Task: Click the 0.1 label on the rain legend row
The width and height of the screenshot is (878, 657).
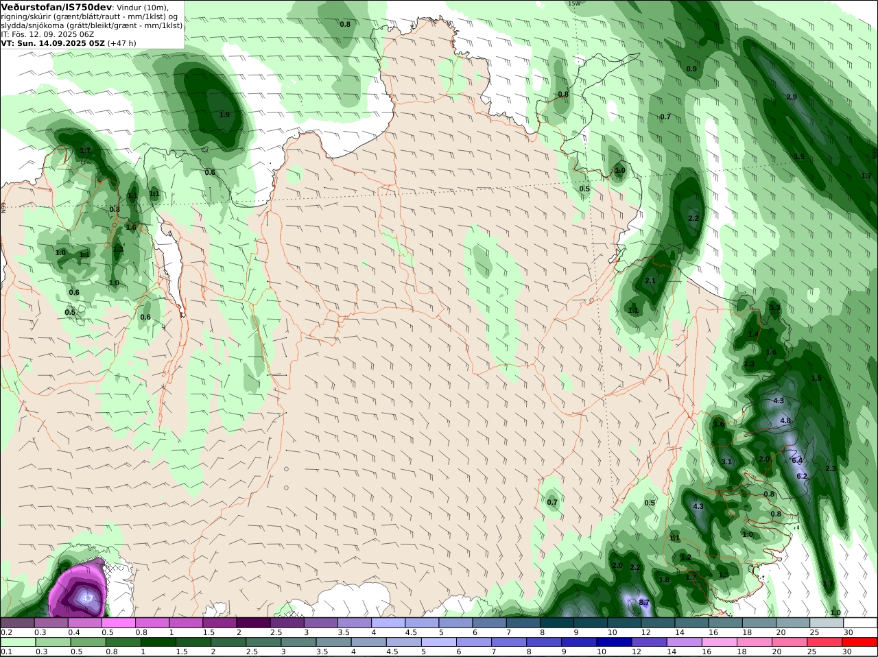Action: [x=6, y=652]
